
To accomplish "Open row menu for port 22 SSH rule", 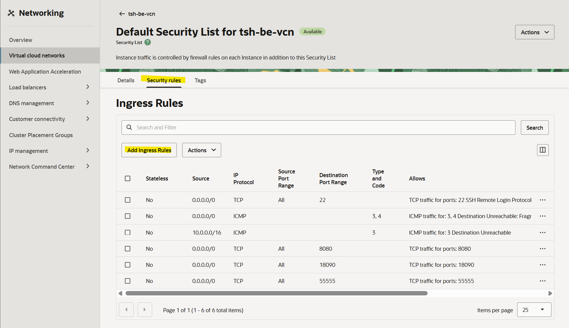I will (542, 200).
